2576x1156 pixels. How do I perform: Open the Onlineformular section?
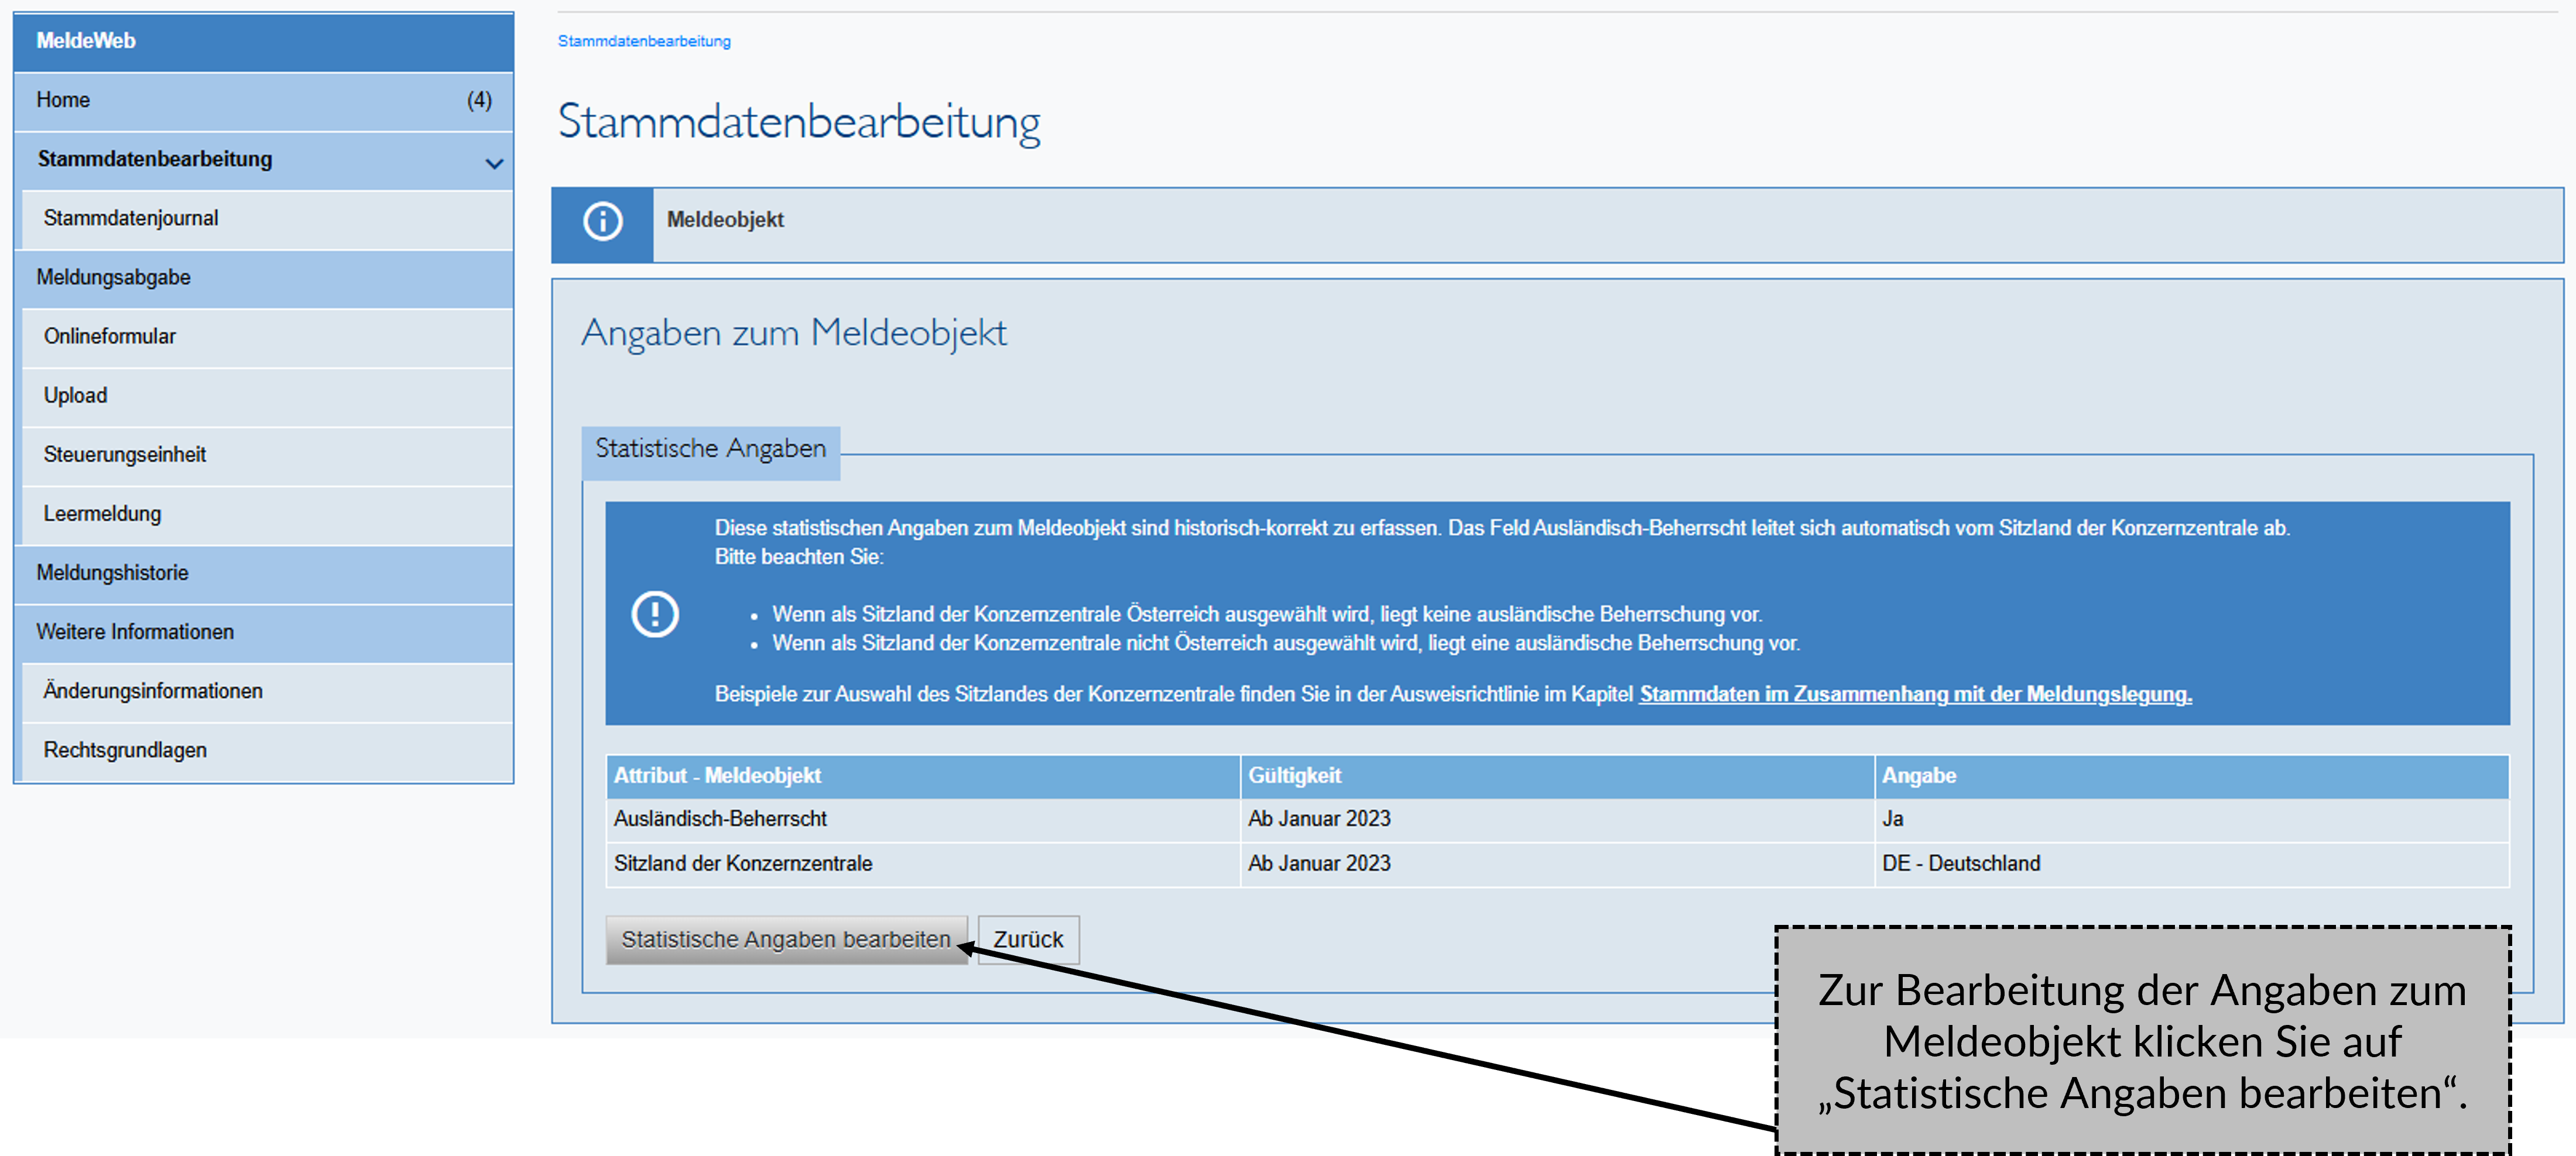[110, 336]
